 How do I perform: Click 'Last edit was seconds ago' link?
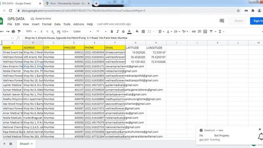pyautogui.click(x=114, y=24)
